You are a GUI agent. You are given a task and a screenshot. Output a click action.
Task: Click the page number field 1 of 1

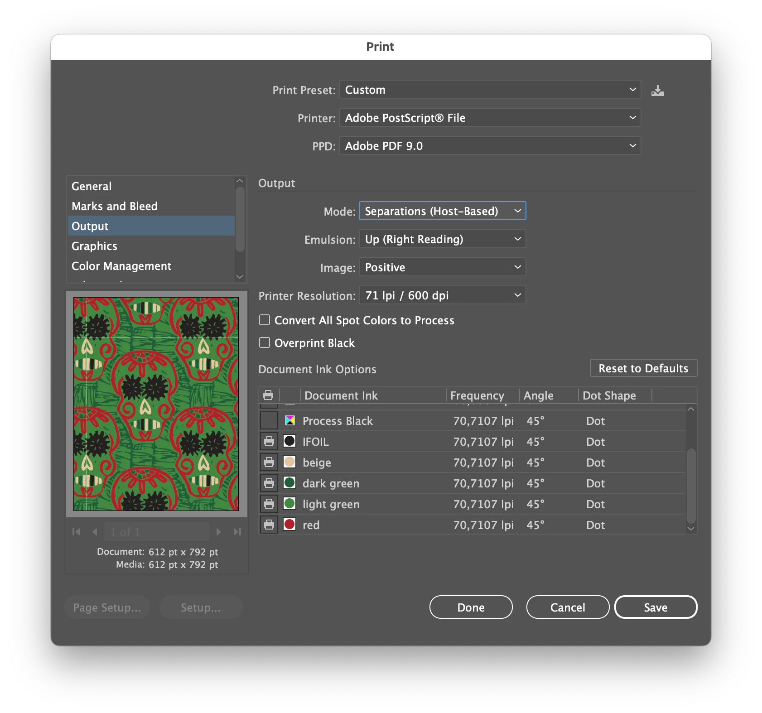point(157,532)
